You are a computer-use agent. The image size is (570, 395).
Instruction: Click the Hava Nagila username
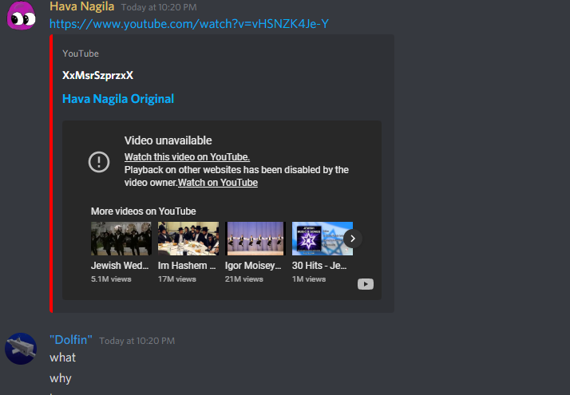[81, 6]
